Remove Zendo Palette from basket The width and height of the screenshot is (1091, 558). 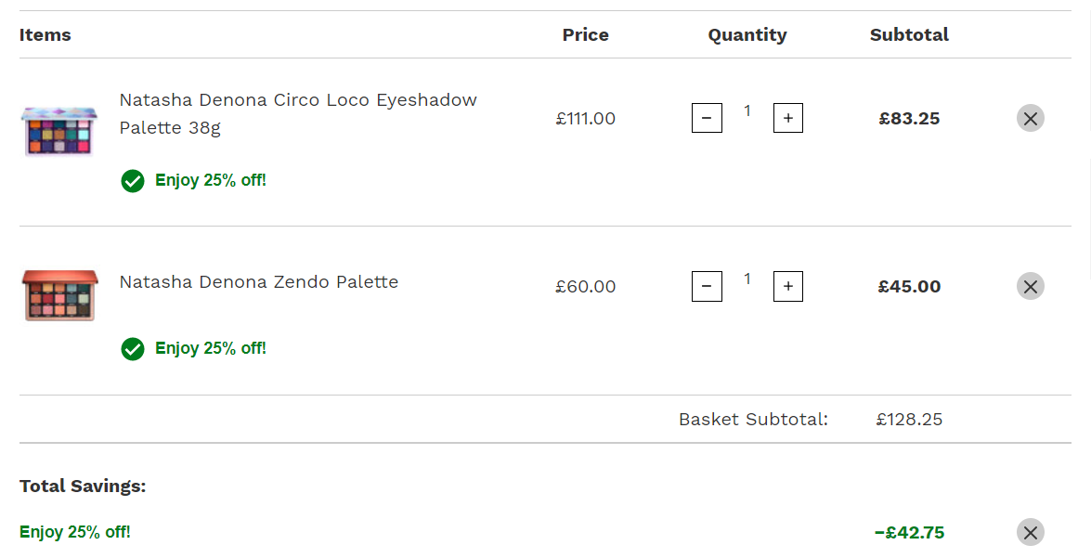(x=1031, y=286)
